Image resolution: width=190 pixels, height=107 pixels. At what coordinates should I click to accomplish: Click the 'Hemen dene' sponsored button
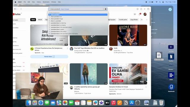pyautogui.click(x=49, y=56)
